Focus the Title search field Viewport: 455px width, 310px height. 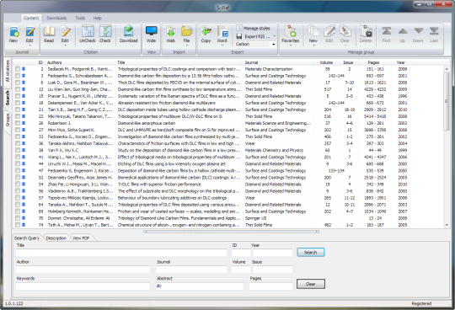[x=121, y=253]
